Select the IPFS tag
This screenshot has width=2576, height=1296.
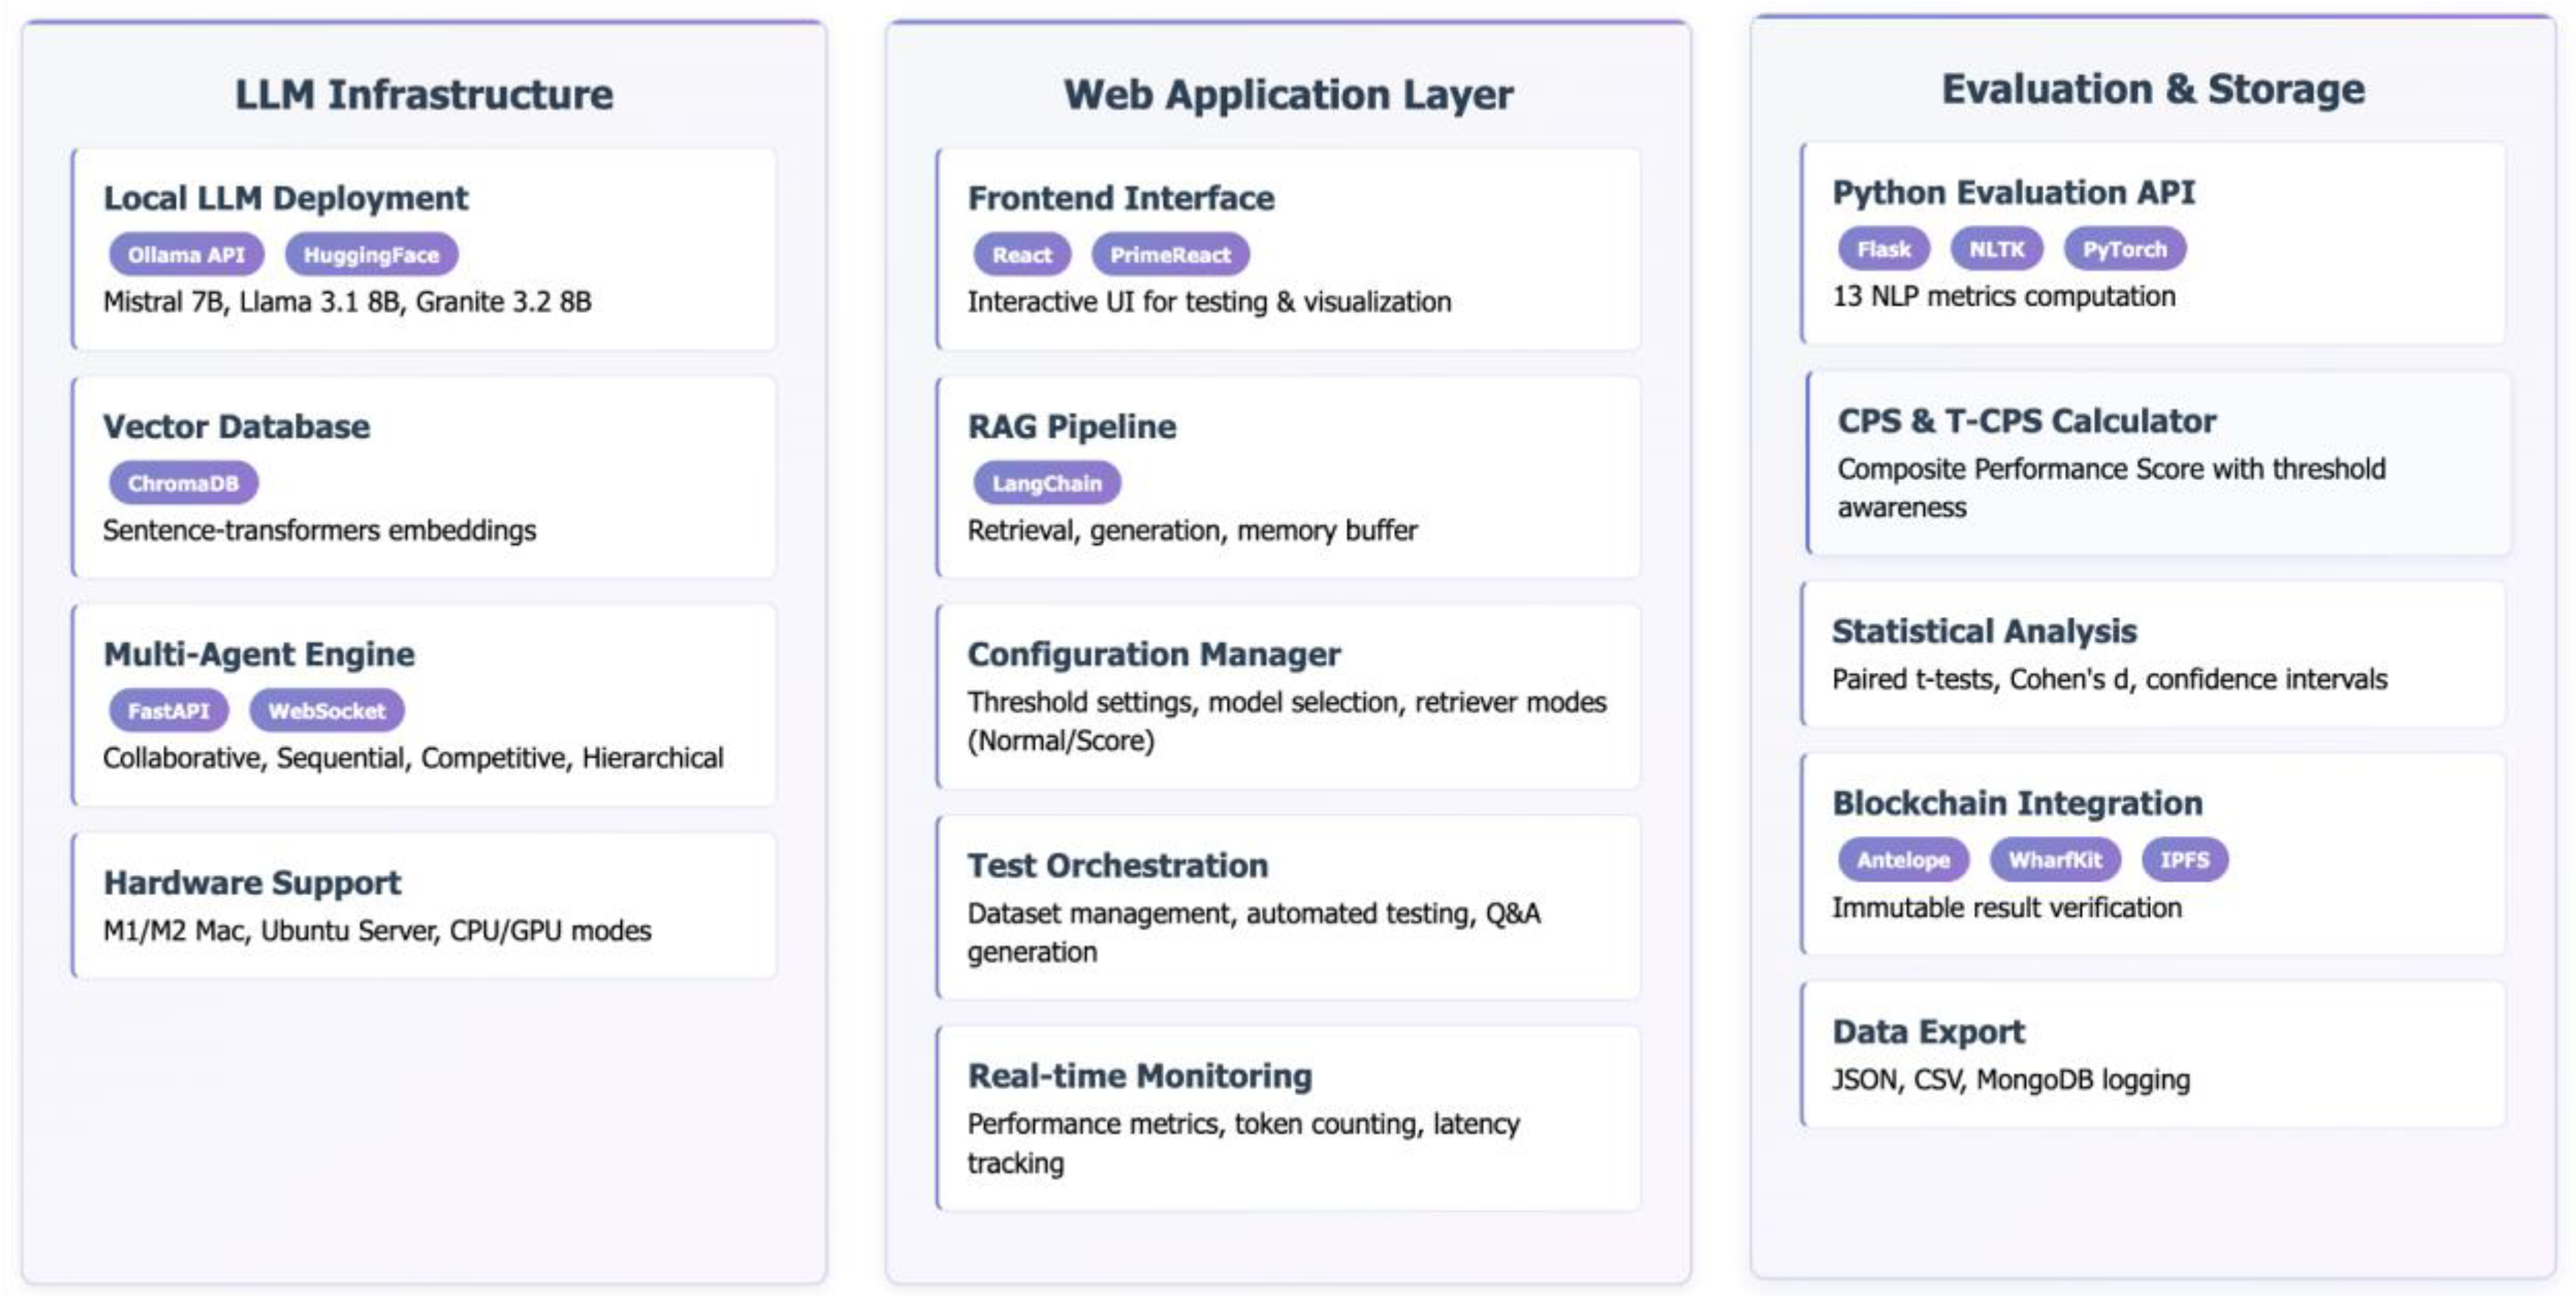pos(2183,860)
